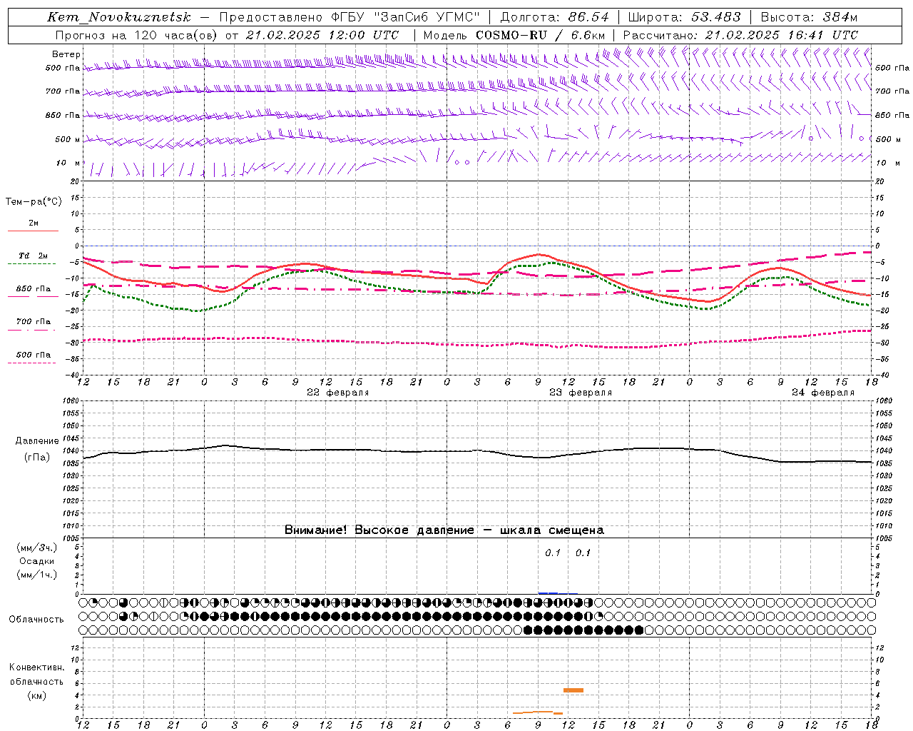Click the Ветер panel label

66,54
